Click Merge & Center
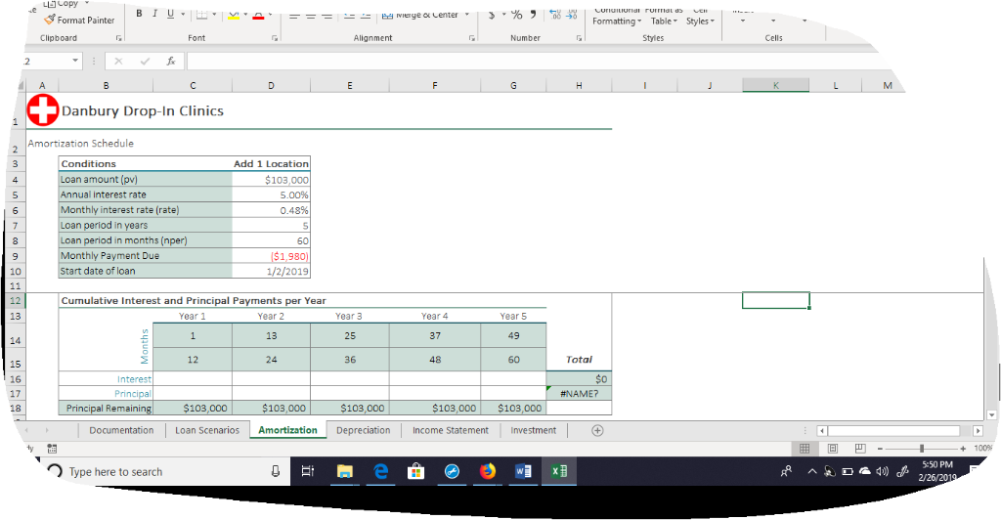The image size is (1001, 520). (x=420, y=15)
